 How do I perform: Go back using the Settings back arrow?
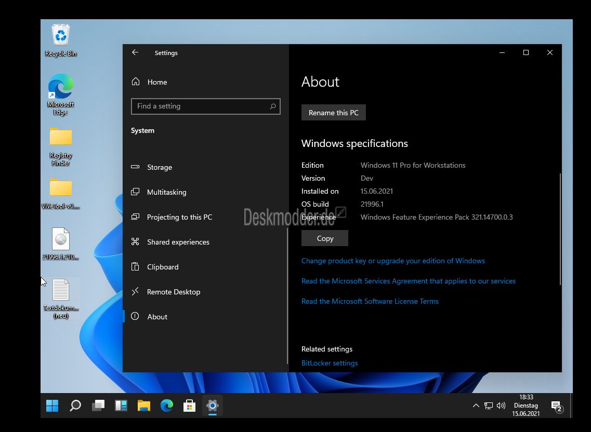[135, 53]
